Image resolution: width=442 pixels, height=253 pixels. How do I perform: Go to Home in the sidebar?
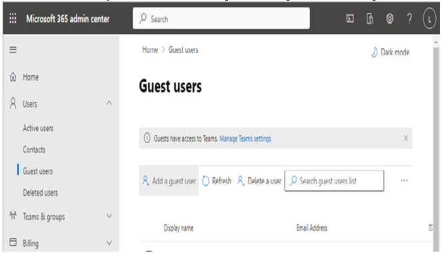[31, 77]
